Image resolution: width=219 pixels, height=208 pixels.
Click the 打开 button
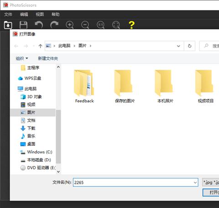(211, 192)
